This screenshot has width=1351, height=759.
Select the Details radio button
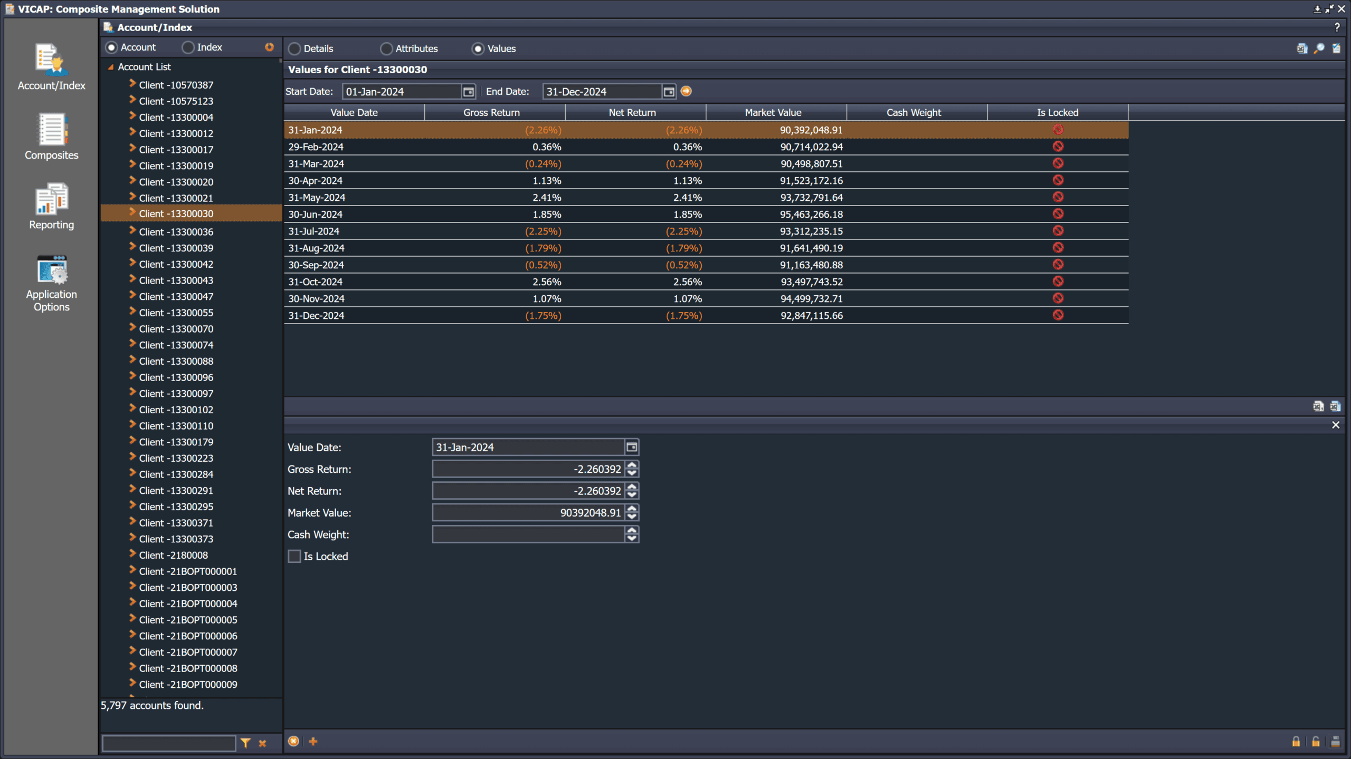294,49
